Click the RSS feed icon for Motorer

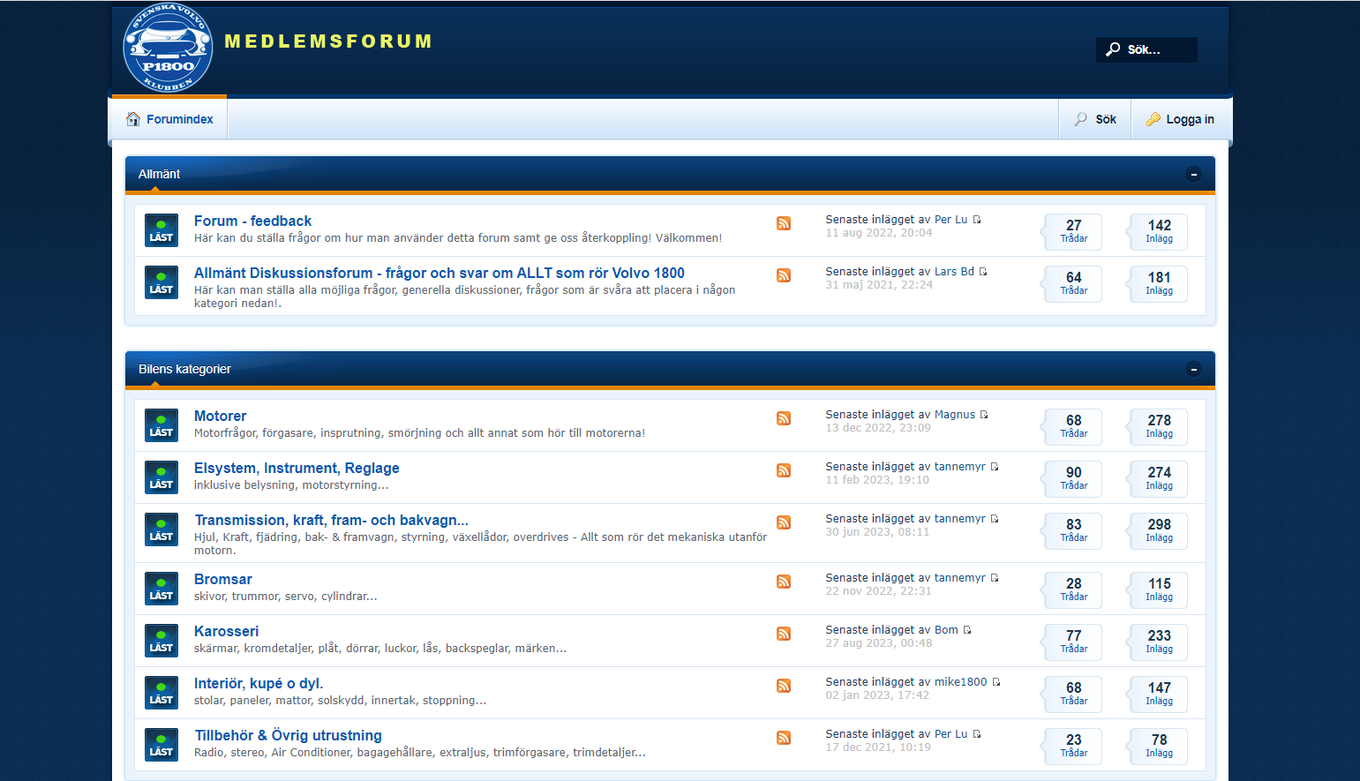pyautogui.click(x=783, y=418)
